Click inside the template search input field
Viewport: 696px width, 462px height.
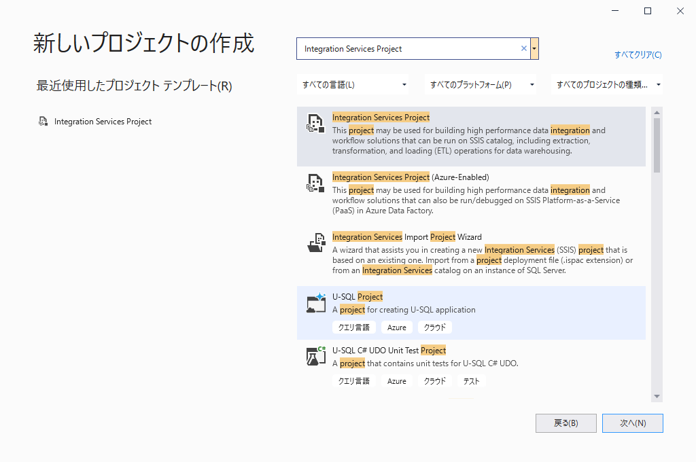408,49
